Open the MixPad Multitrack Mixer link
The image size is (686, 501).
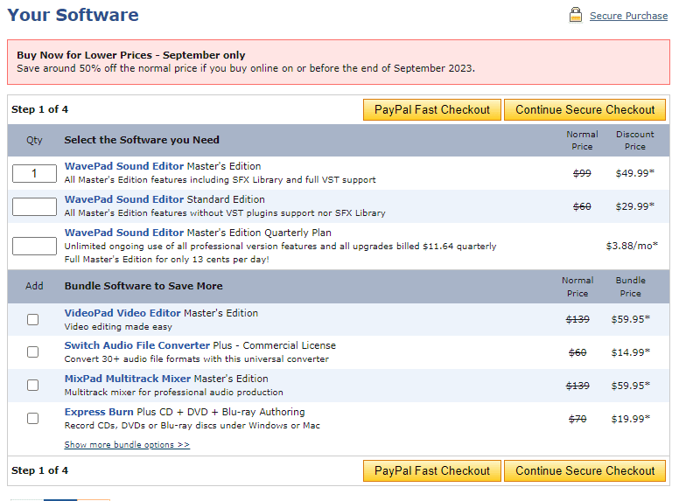[128, 379]
